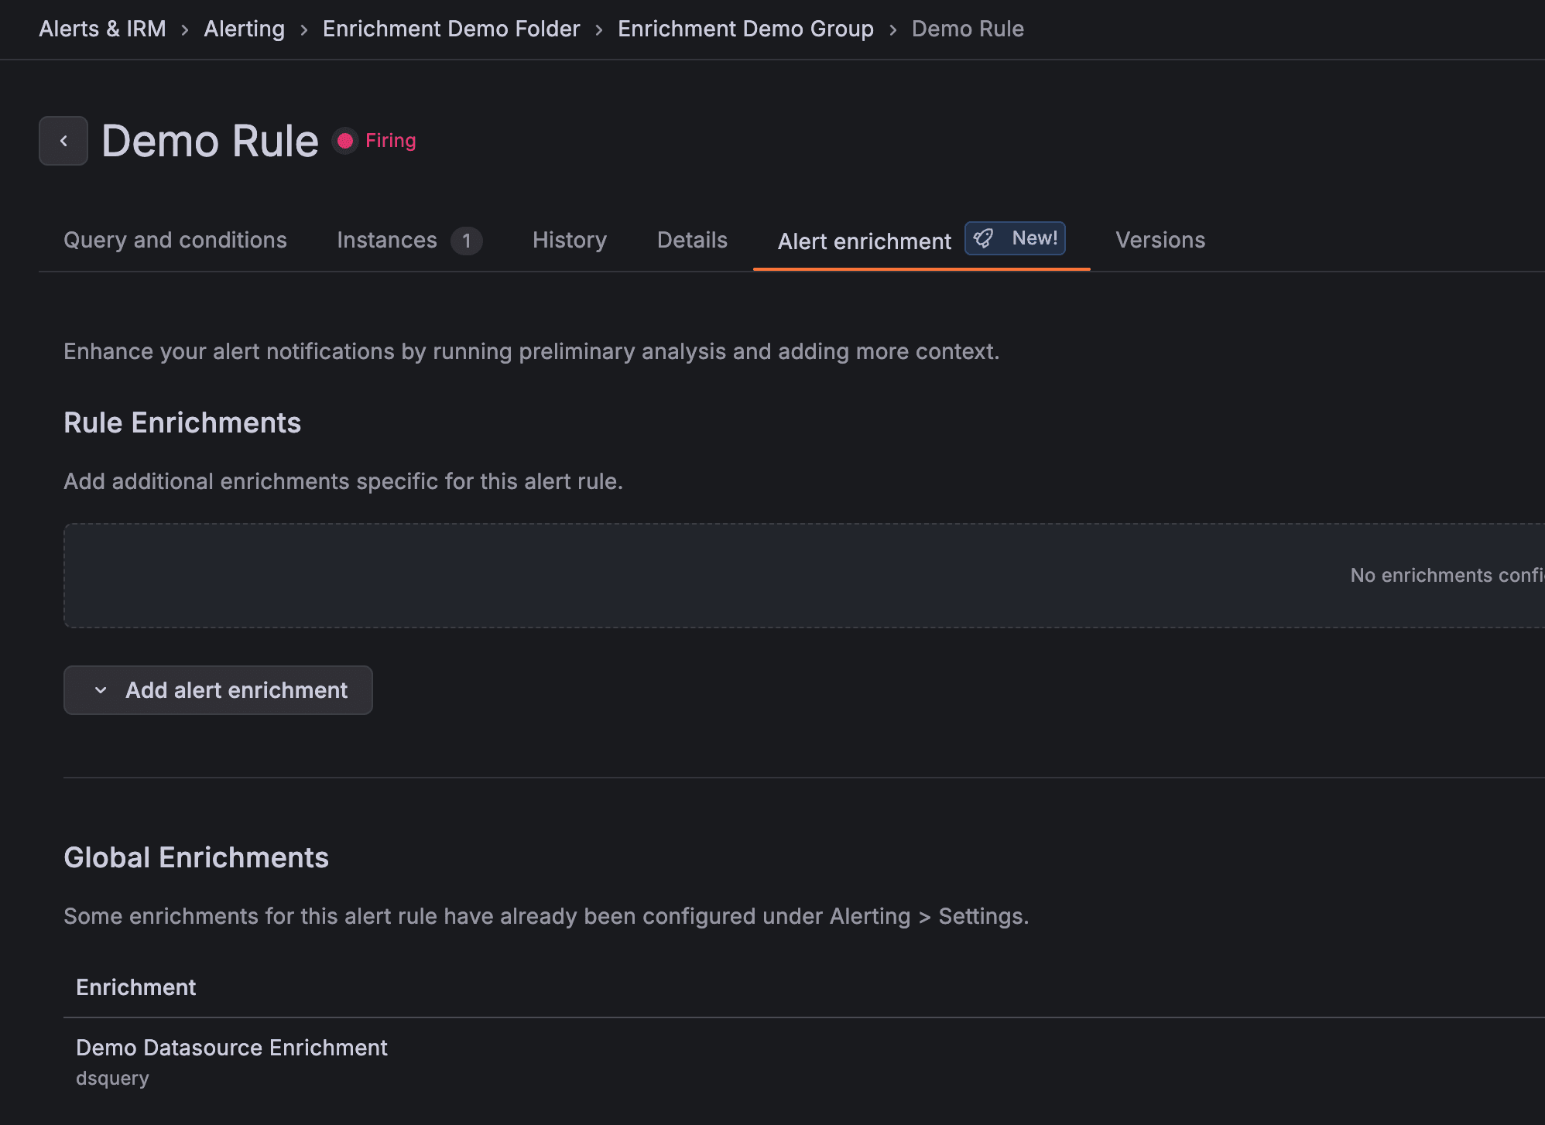Viewport: 1545px width, 1125px height.
Task: Open the Enrichment Demo Folder breadcrumb link
Action: tap(450, 29)
